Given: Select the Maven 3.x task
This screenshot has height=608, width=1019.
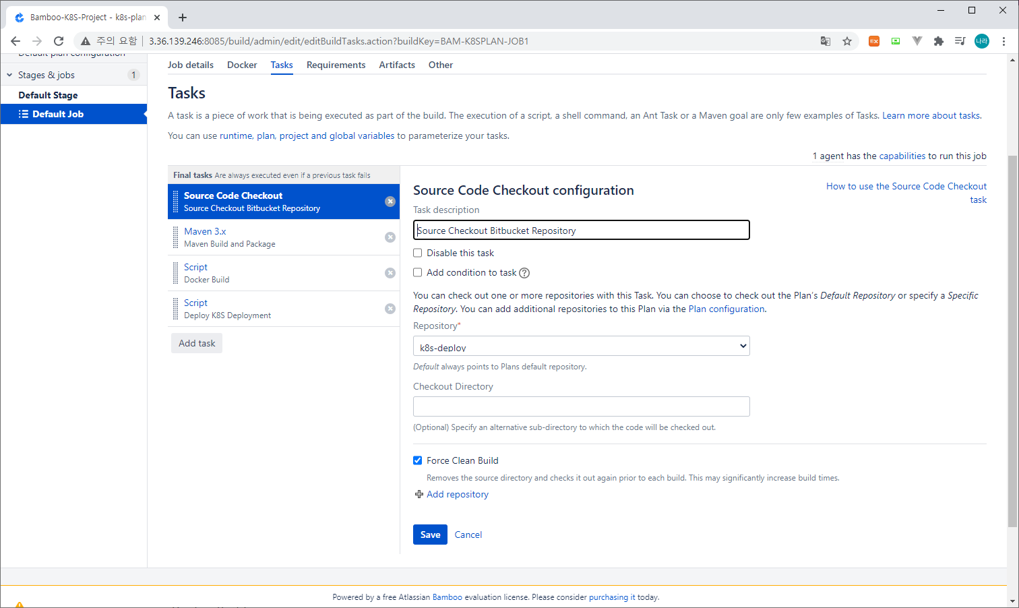Looking at the screenshot, I should pos(284,237).
